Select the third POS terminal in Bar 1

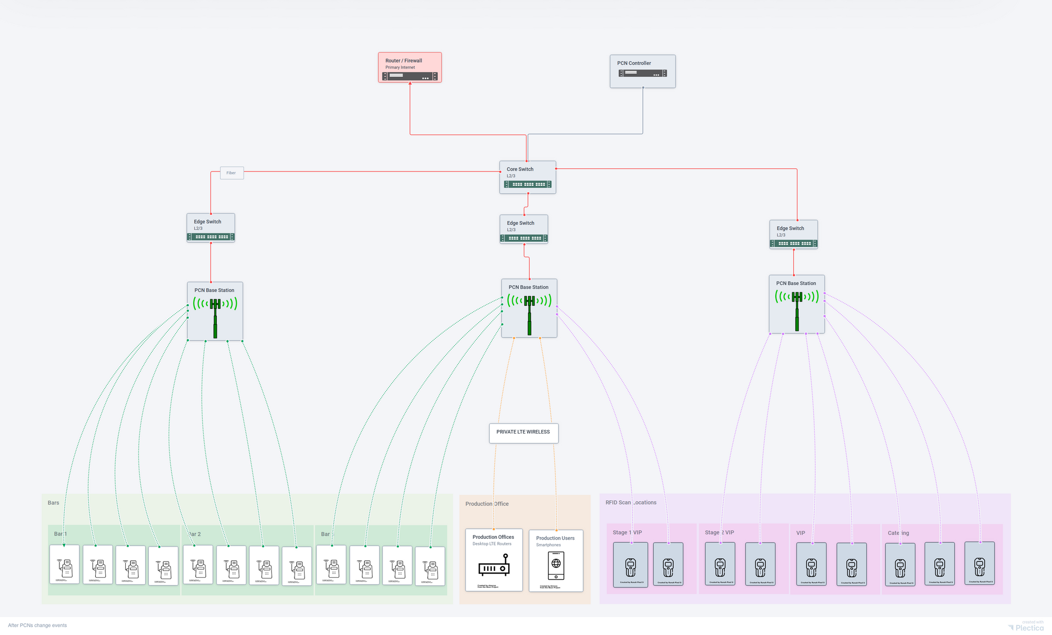click(130, 565)
